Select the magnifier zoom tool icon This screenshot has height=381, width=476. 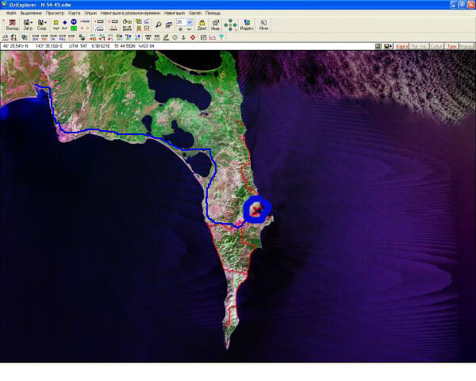159,25
